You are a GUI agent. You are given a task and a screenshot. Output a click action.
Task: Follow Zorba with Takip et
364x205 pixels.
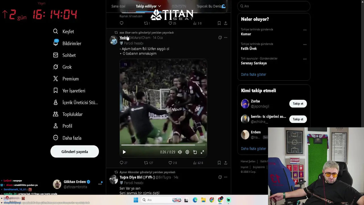click(x=298, y=104)
